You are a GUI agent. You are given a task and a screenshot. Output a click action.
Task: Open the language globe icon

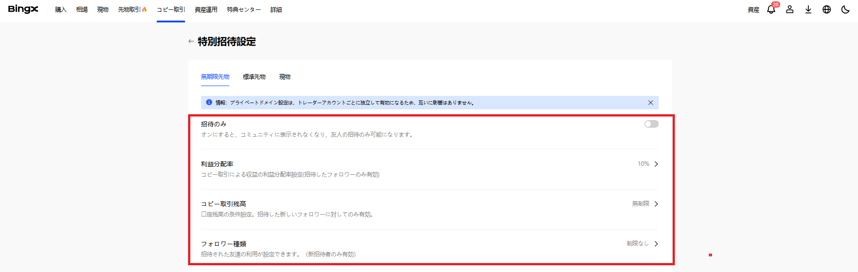826,9
